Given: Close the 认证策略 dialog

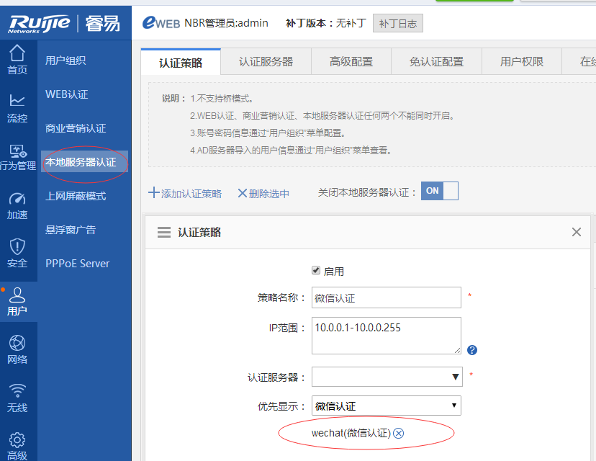Looking at the screenshot, I should coord(576,232).
